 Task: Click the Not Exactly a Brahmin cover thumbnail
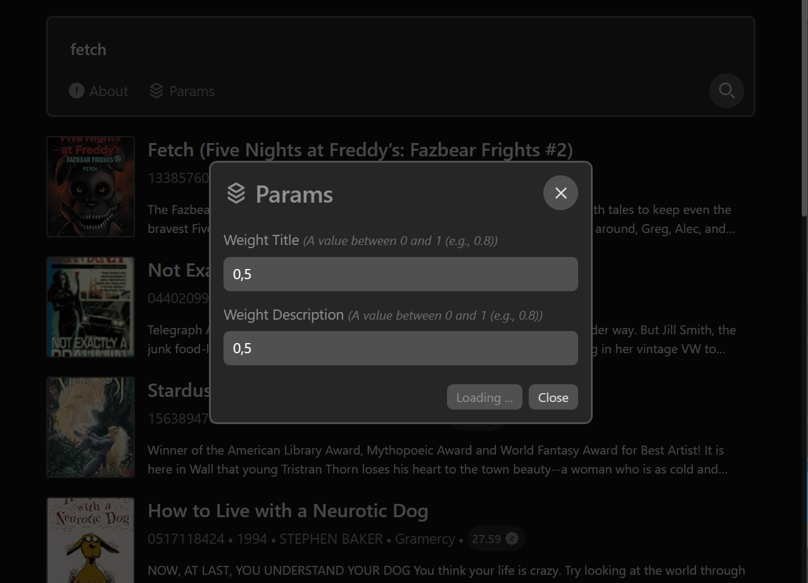coord(91,307)
